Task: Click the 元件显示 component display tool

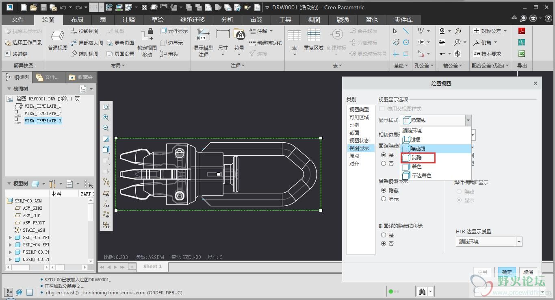Action: (173, 31)
